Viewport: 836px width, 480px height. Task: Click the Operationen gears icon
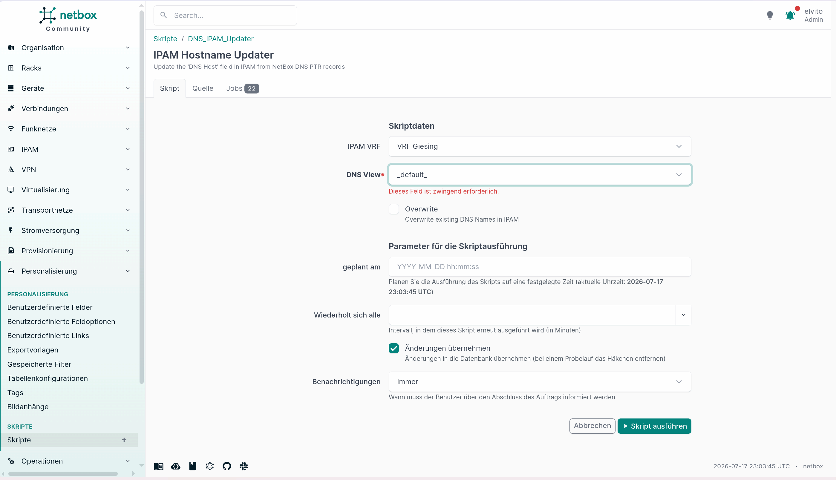click(x=11, y=461)
